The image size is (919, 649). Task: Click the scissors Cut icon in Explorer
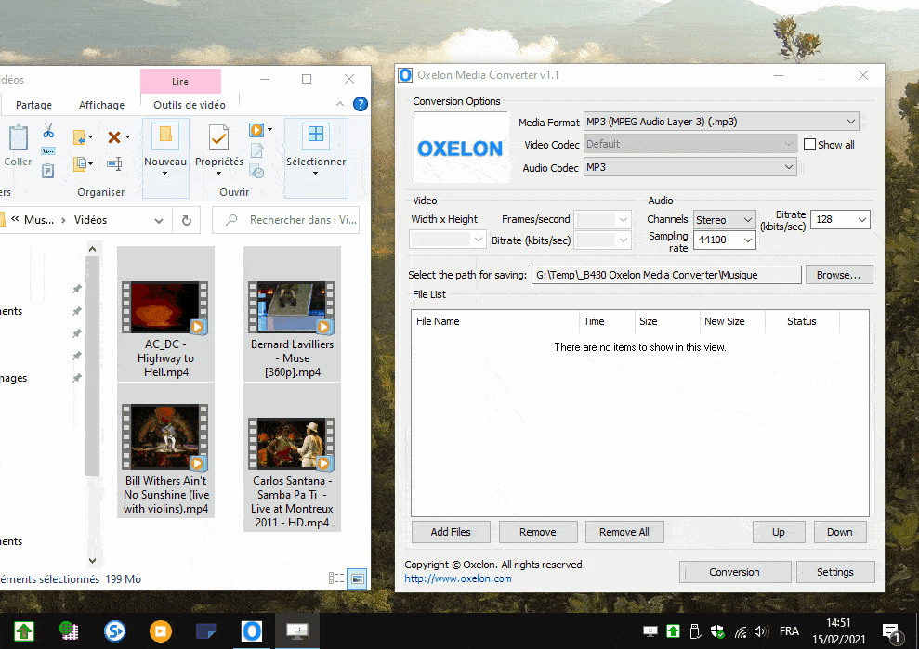point(48,130)
